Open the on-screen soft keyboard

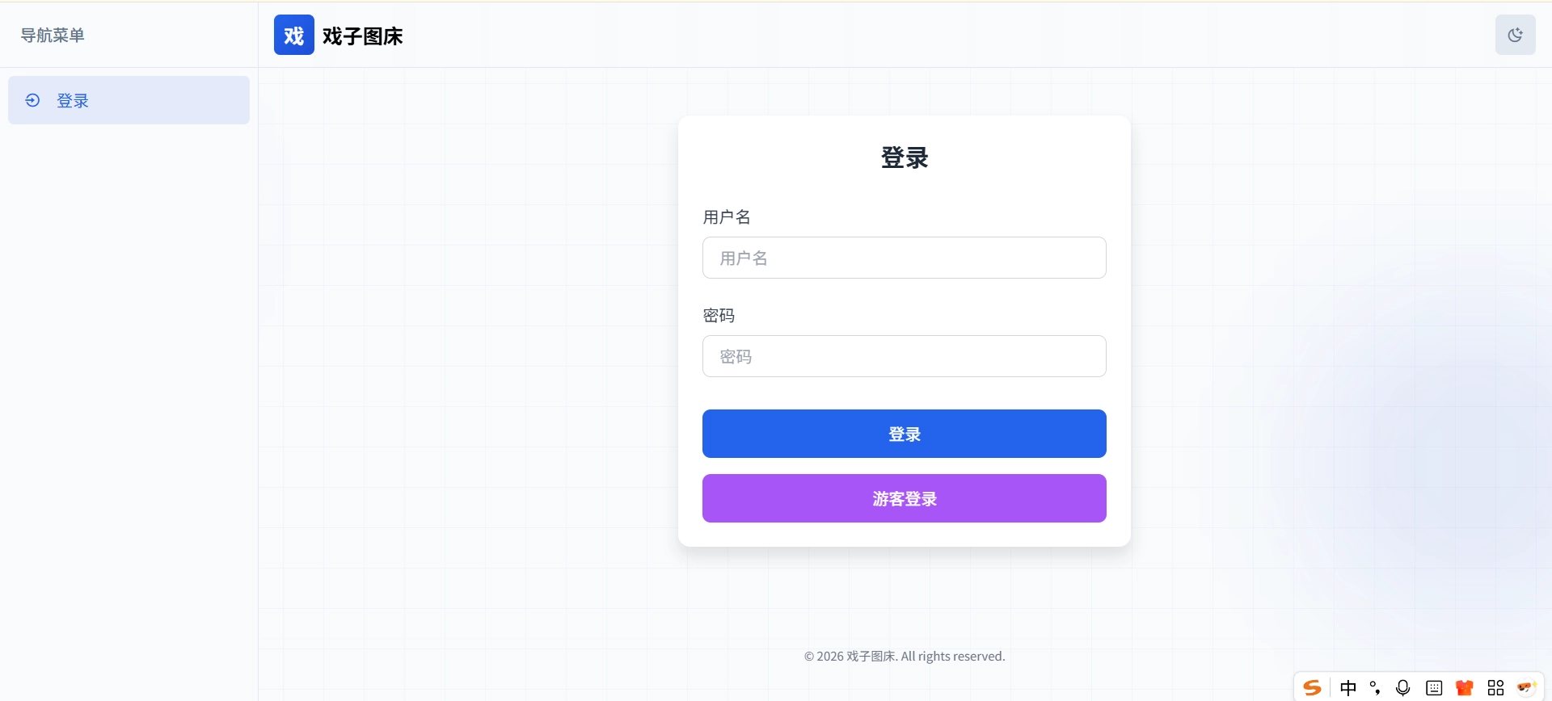1434,687
